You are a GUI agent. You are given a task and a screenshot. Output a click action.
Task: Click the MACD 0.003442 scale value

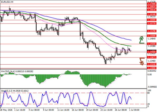tap(152, 71)
